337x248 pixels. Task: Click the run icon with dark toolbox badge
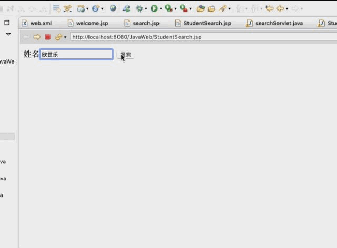tap(168, 8)
